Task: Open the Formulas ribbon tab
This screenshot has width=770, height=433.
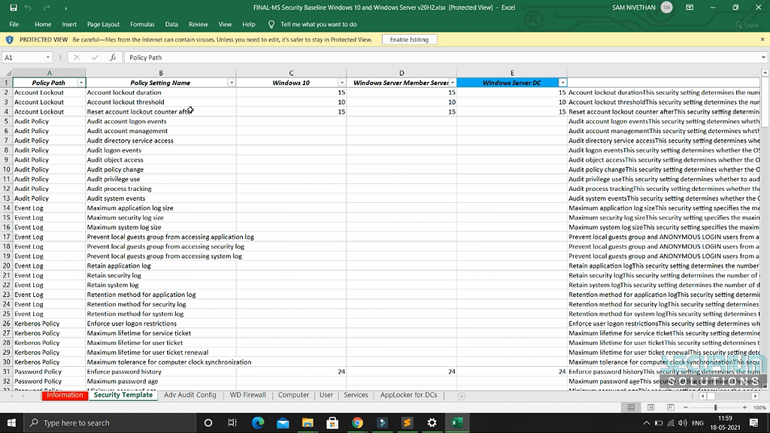Action: pyautogui.click(x=142, y=24)
